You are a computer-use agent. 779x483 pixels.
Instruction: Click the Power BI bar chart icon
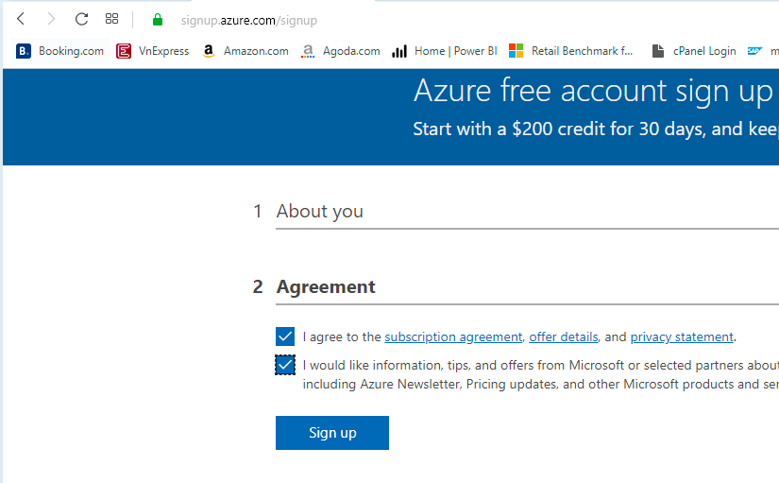coord(399,51)
